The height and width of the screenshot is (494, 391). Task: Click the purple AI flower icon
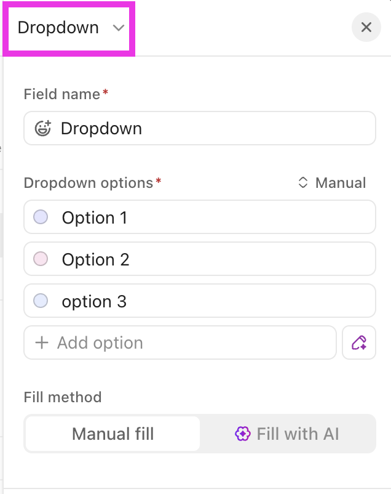242,434
